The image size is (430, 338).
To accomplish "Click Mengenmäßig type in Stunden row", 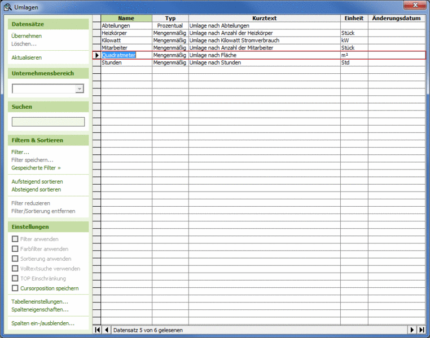I will click(x=170, y=63).
